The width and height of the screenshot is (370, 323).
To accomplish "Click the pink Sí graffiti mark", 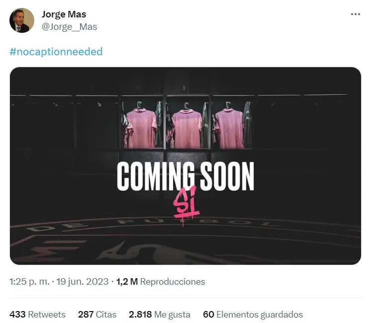I will pyautogui.click(x=186, y=205).
